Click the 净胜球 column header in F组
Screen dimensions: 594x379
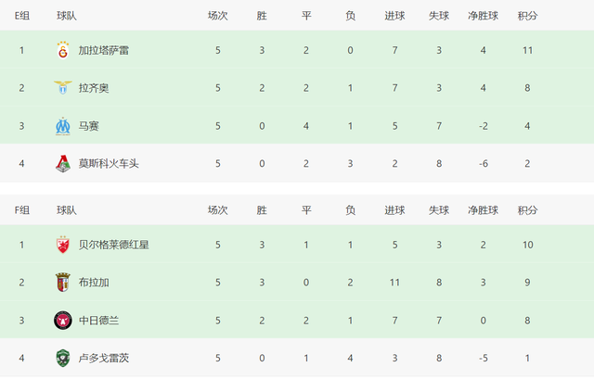pos(483,210)
